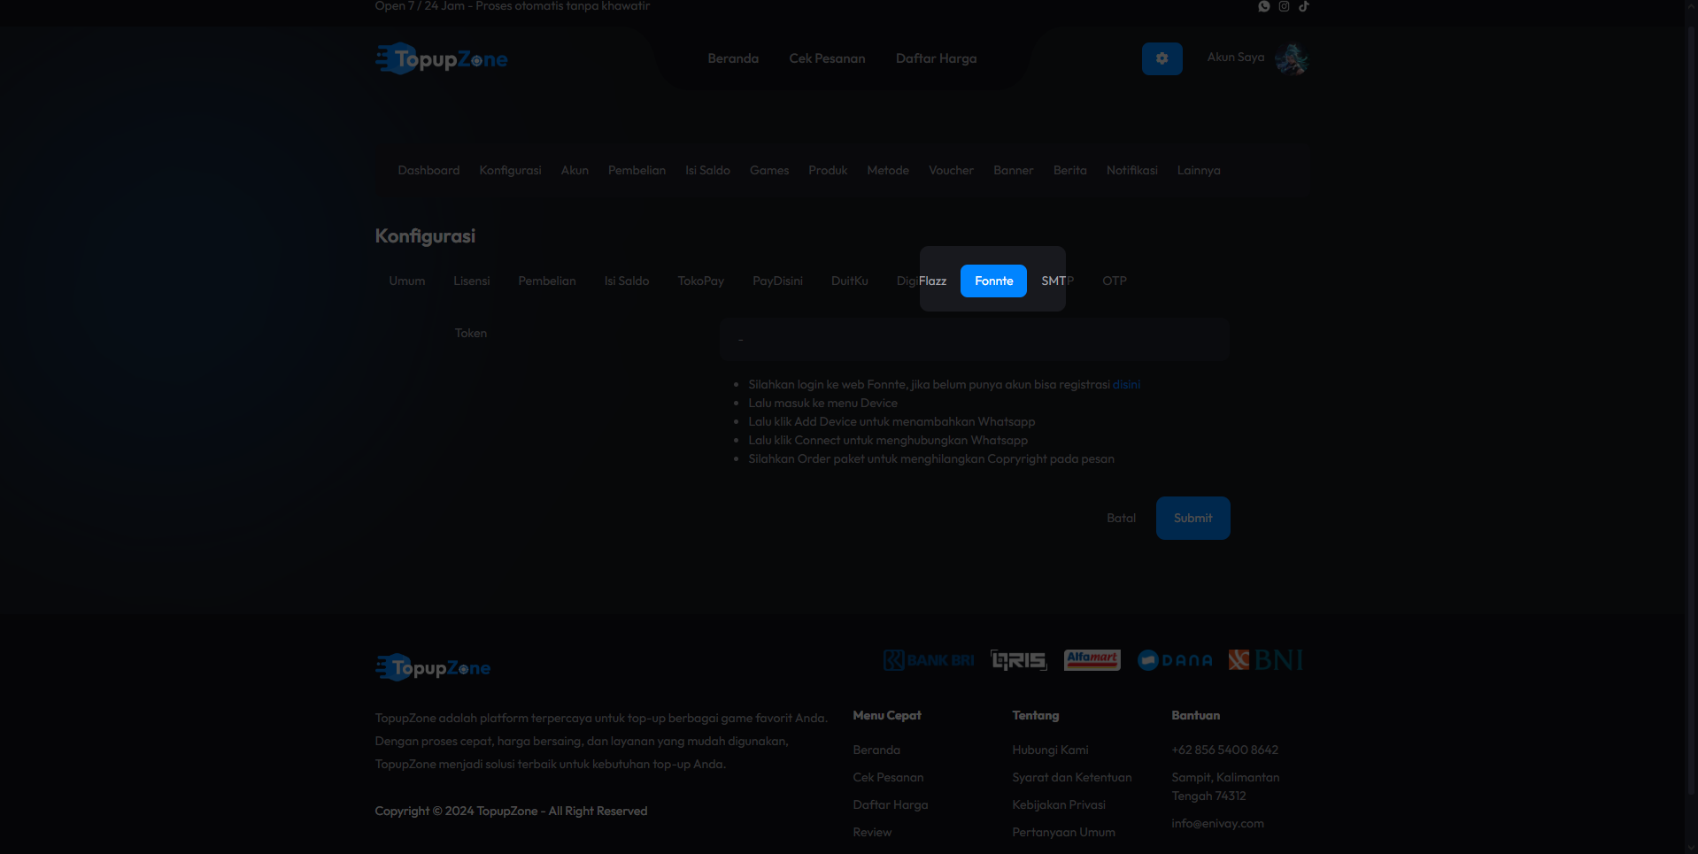The image size is (1698, 854).
Task: Open the Berita admin menu
Action: 1069,170
